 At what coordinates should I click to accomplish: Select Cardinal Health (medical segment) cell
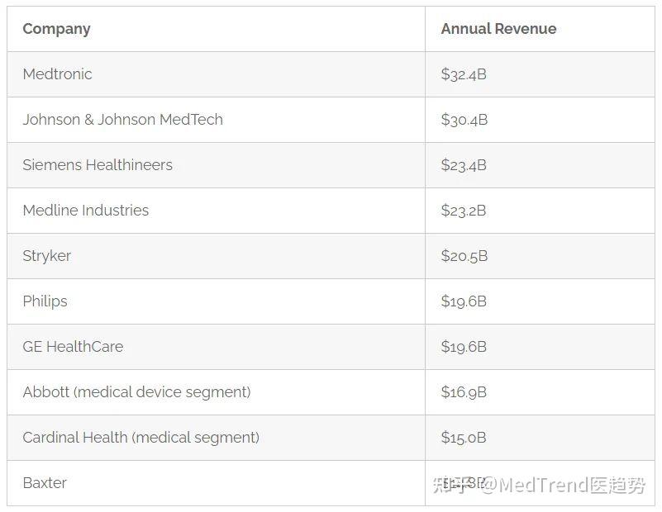[x=141, y=438]
